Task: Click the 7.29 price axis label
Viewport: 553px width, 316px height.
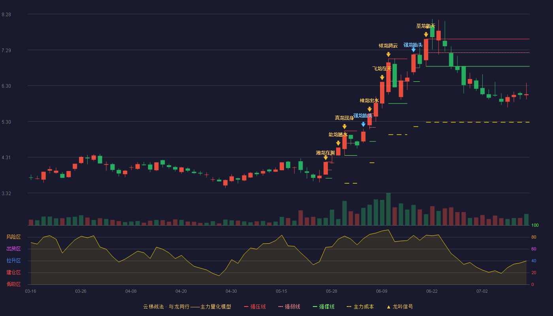Action: pyautogui.click(x=6, y=51)
